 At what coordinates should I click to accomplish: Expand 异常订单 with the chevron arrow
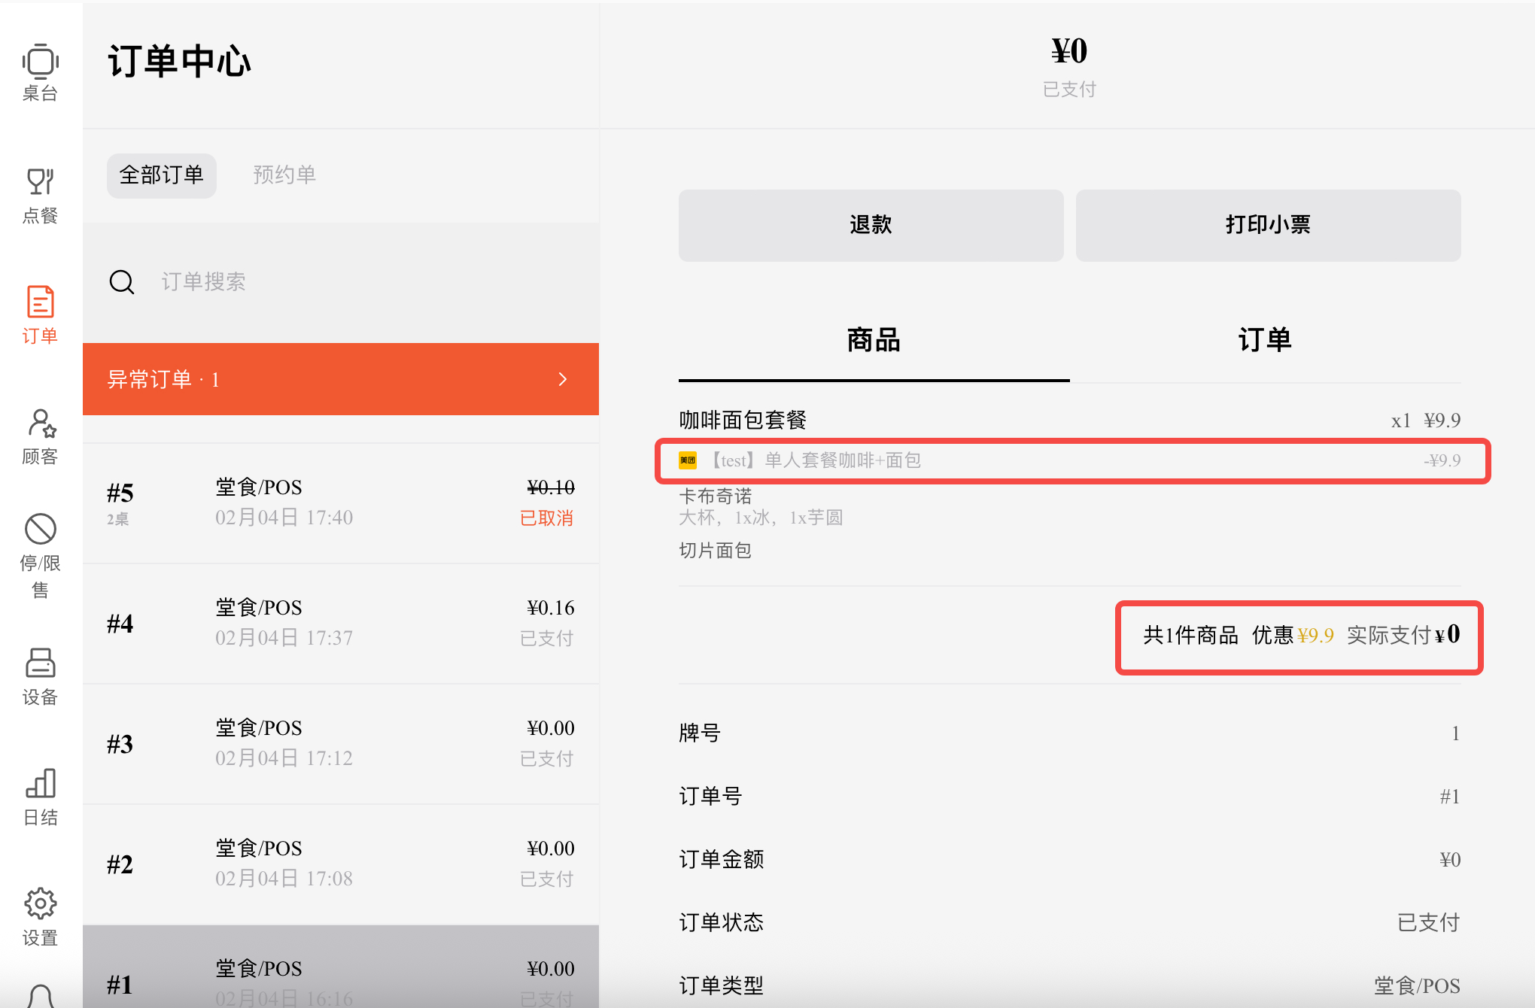(x=563, y=379)
